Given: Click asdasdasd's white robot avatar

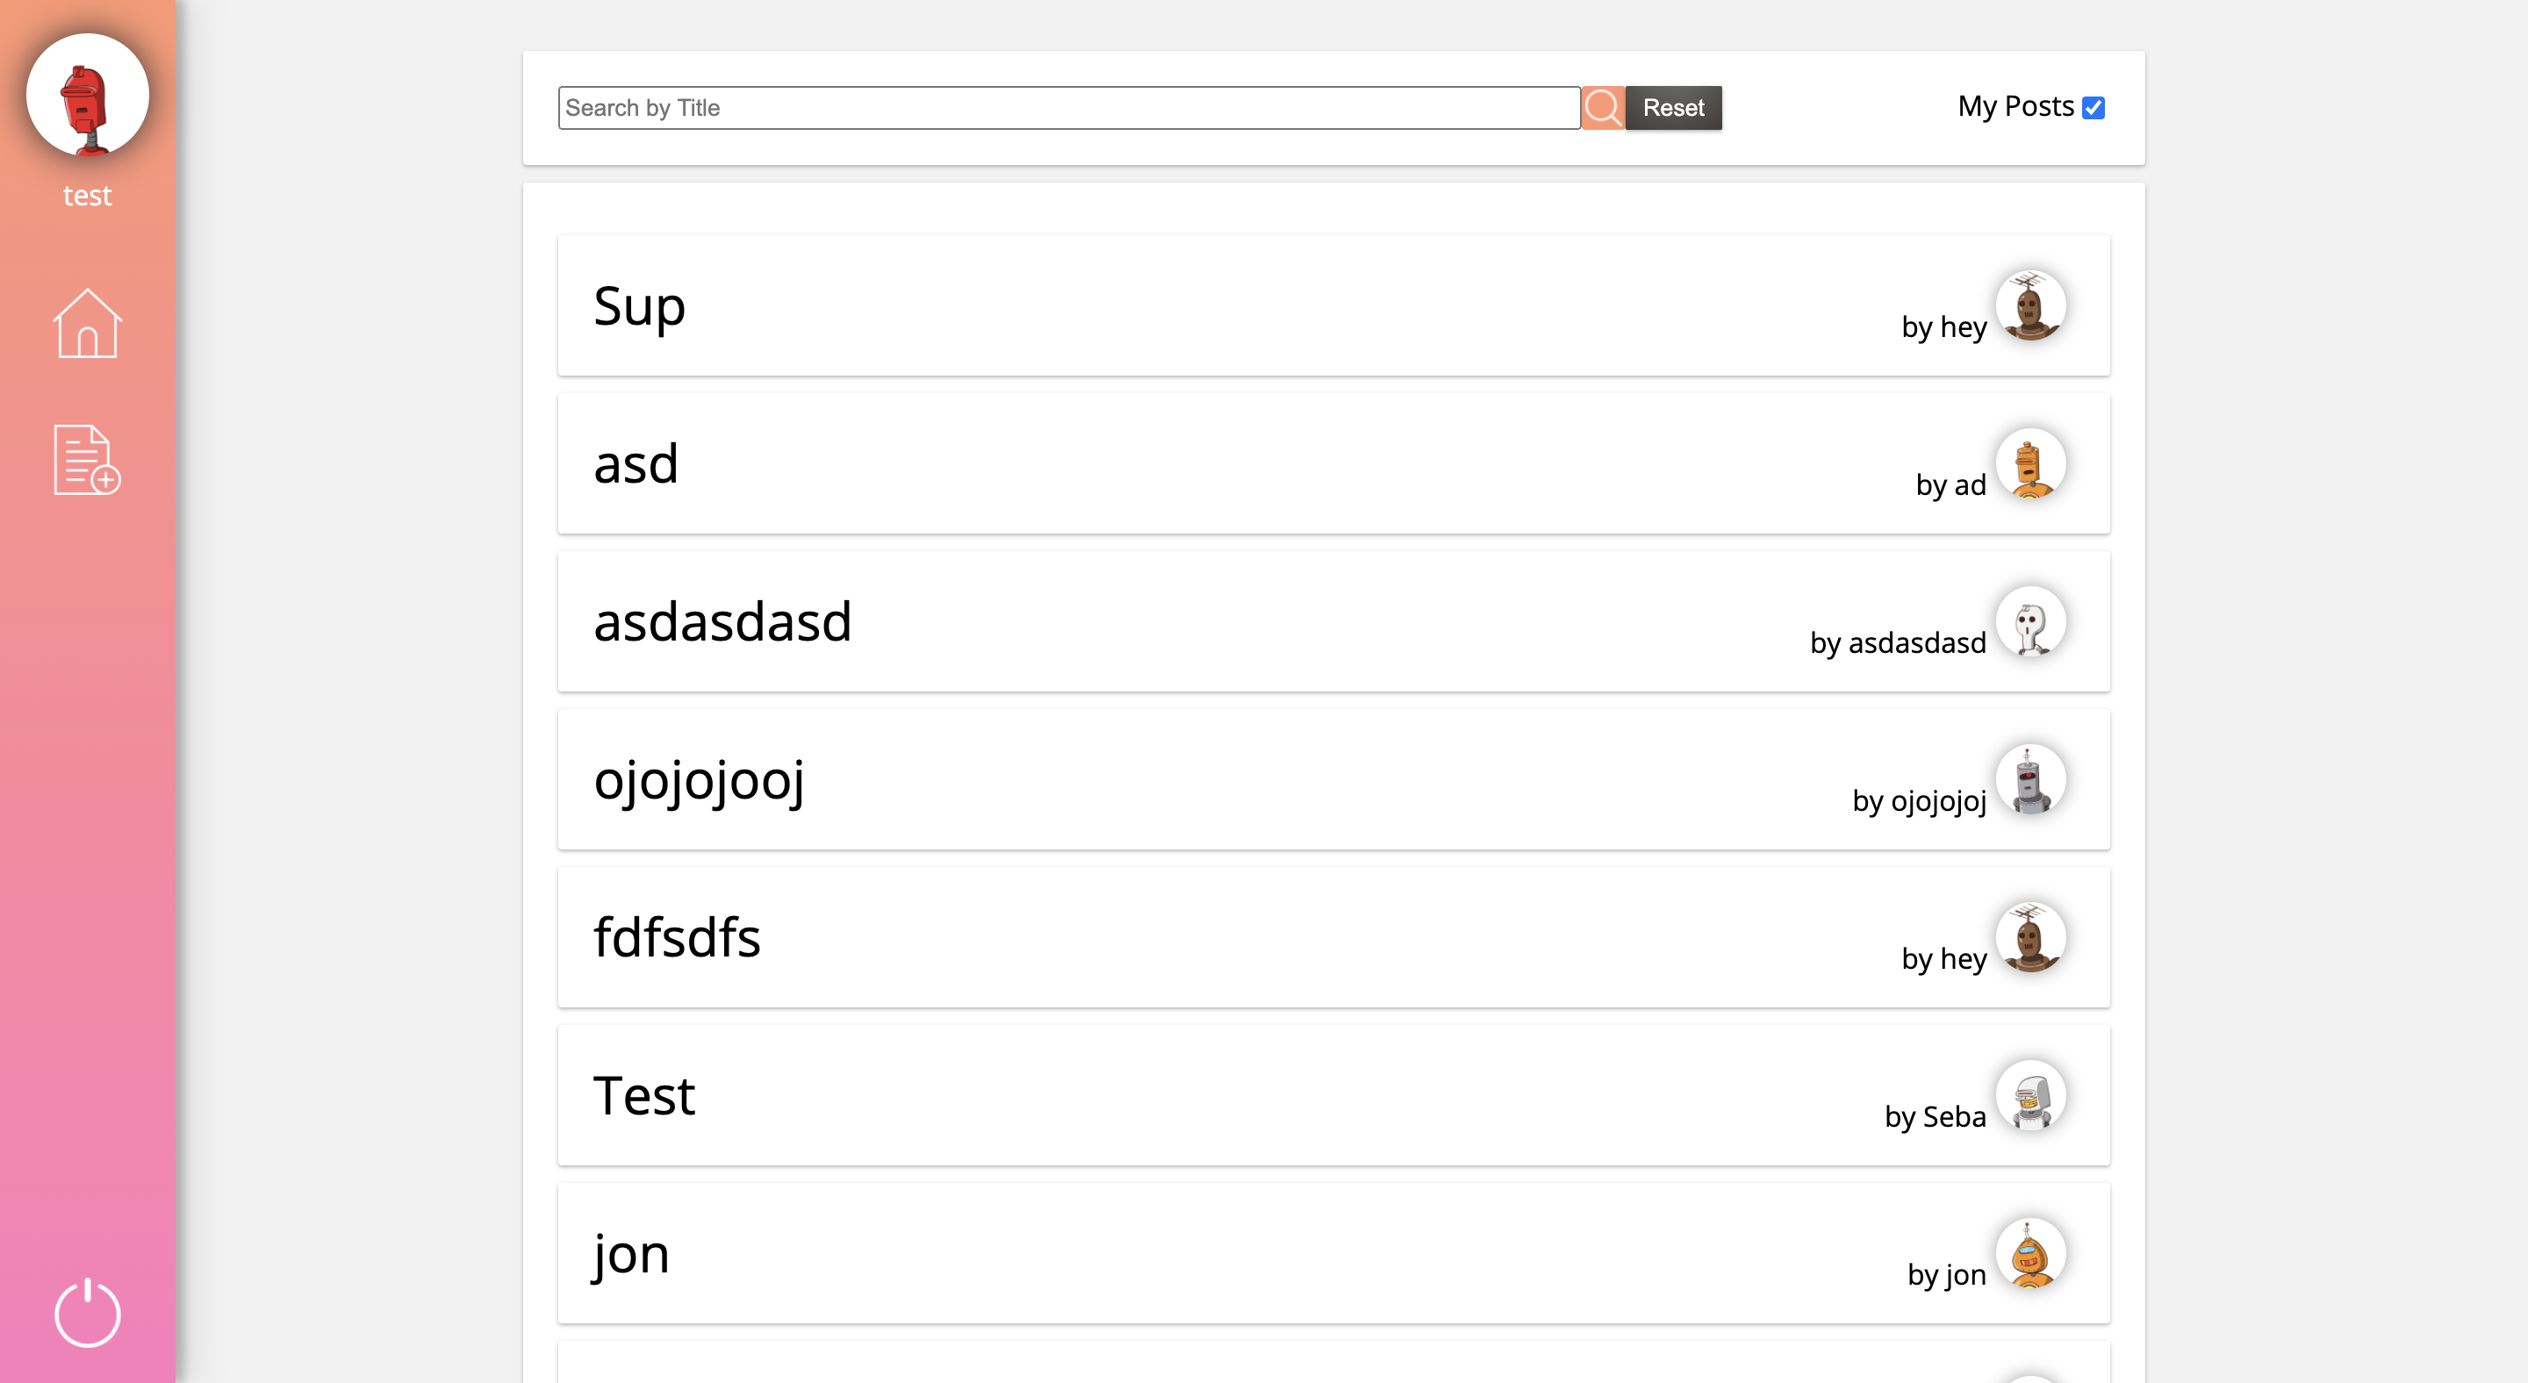Looking at the screenshot, I should pyautogui.click(x=2029, y=621).
